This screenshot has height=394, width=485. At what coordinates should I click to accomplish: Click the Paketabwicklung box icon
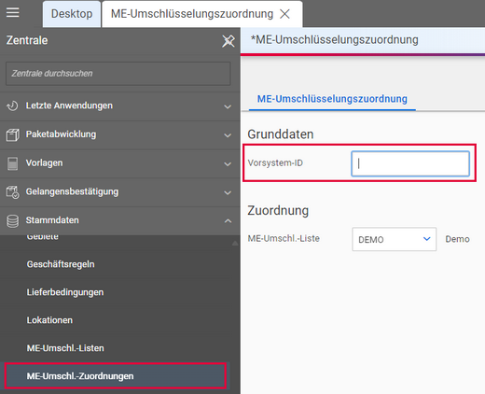tap(12, 134)
